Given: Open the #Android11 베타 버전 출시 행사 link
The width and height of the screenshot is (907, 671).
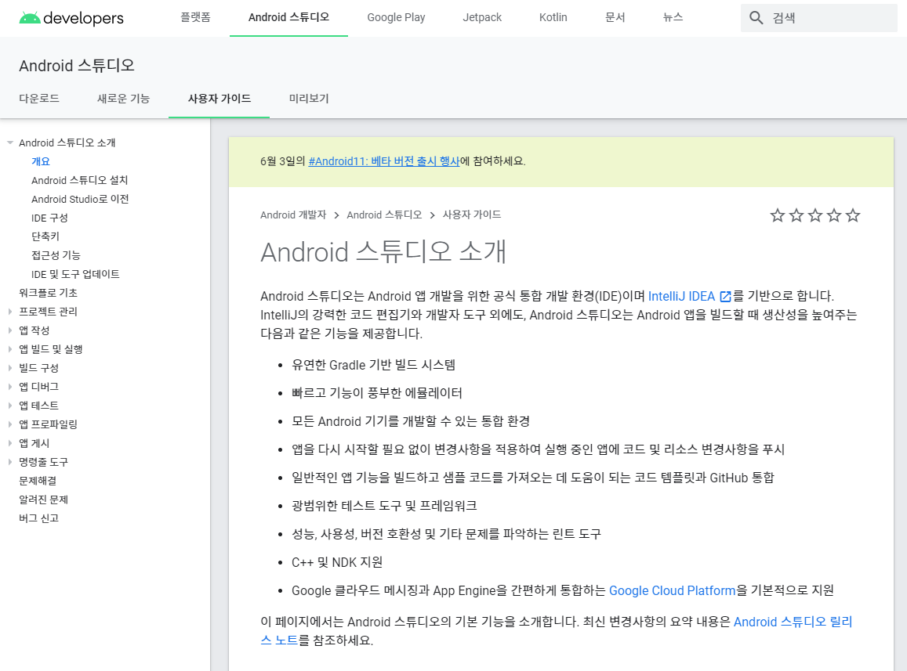Looking at the screenshot, I should pyautogui.click(x=384, y=161).
